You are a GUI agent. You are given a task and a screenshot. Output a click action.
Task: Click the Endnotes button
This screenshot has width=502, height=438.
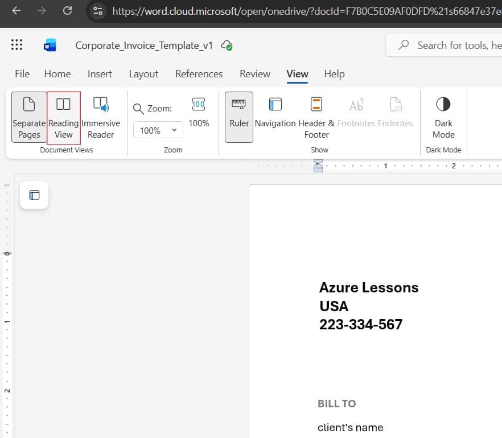coord(395,112)
